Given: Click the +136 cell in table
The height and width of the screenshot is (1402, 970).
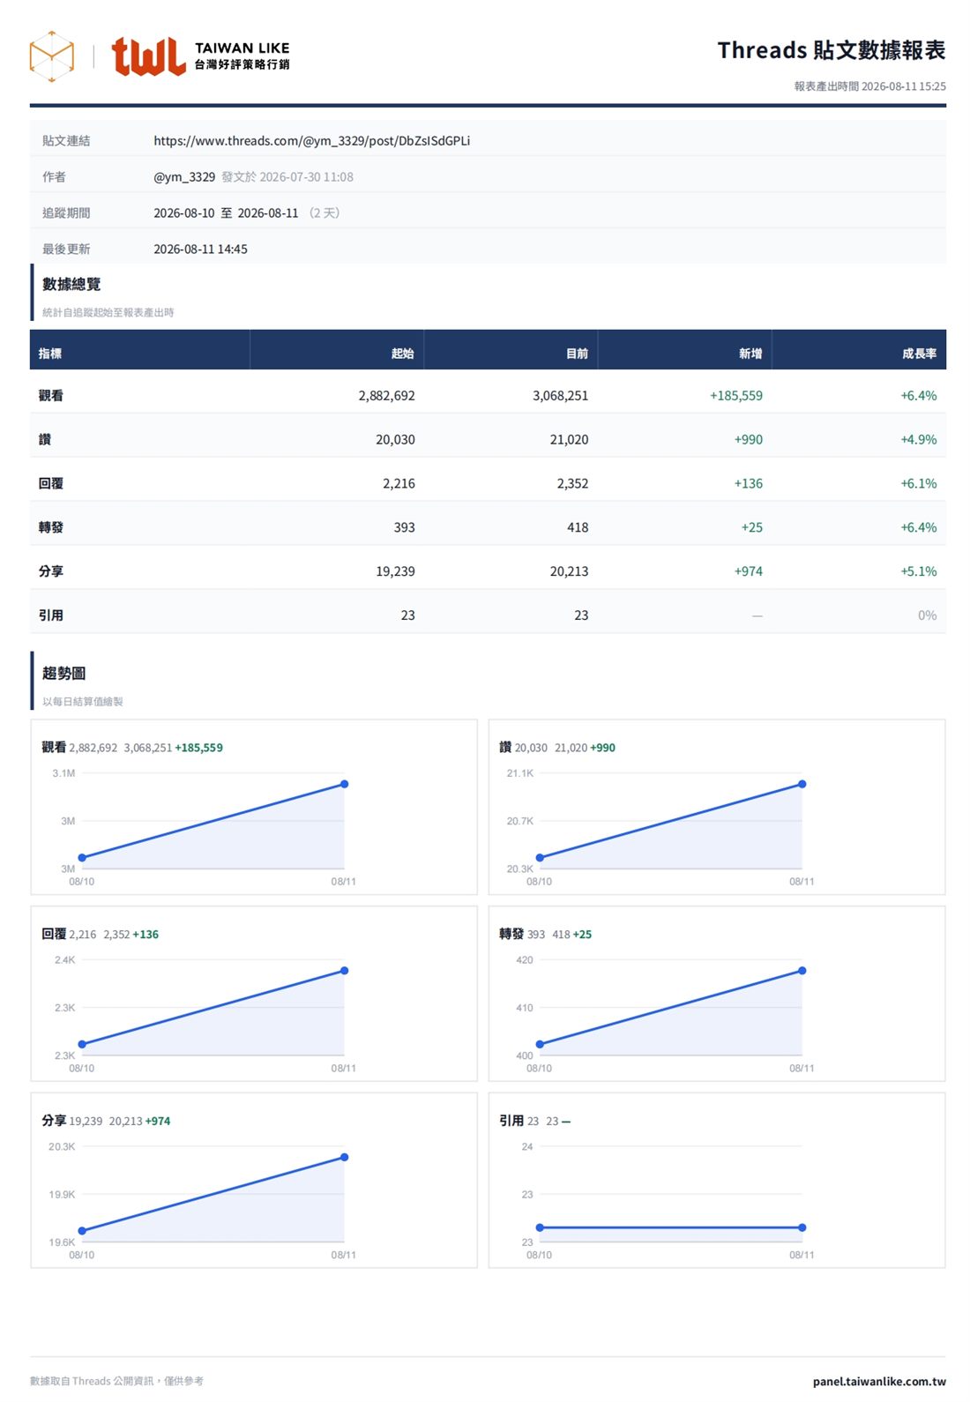Looking at the screenshot, I should coord(749,483).
